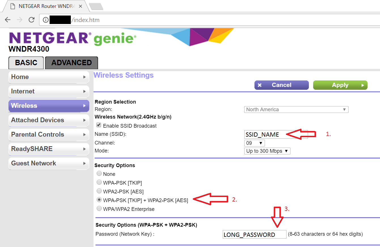The image size is (380, 247).
Task: Click the browser back arrow icon
Action: (x=7, y=20)
